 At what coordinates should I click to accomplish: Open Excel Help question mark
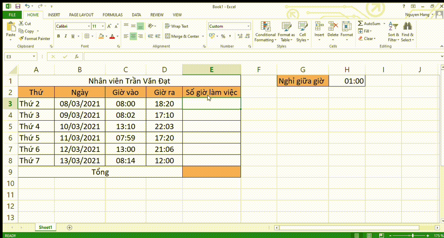(x=404, y=6)
